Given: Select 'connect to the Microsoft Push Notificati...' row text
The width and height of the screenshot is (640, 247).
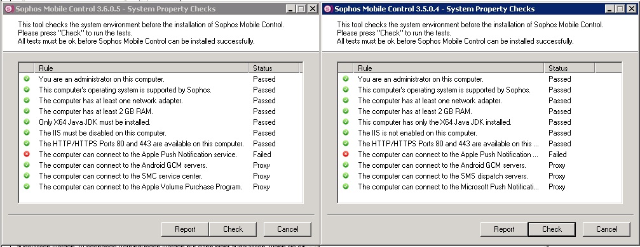Looking at the screenshot, I should pyautogui.click(x=448, y=187).
